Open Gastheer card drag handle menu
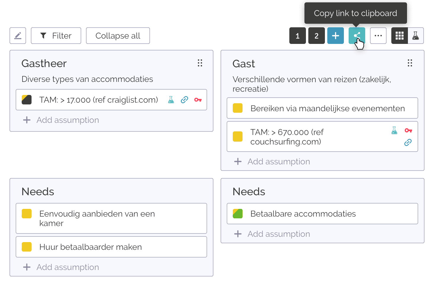This screenshot has width=434, height=286. click(200, 63)
